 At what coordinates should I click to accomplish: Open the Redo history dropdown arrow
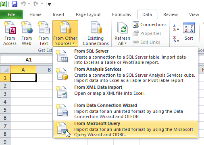42,4
